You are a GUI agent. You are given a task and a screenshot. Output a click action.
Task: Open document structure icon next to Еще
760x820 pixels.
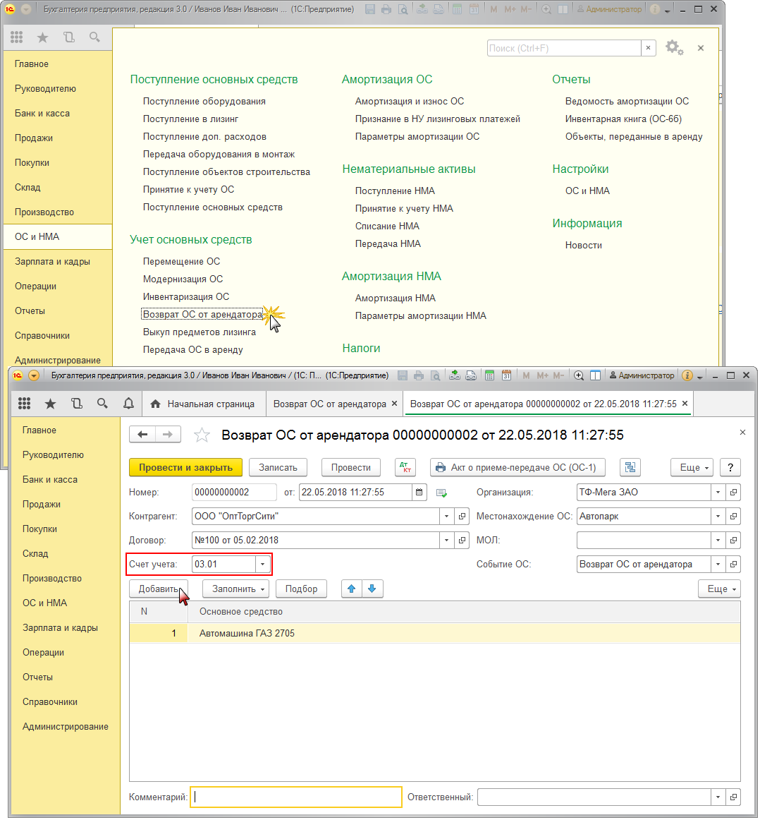click(630, 468)
